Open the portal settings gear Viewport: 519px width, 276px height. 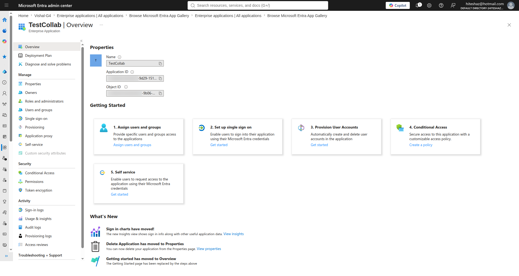pos(429,5)
